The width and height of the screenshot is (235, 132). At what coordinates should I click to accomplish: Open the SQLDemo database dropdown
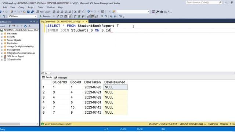click(x=36, y=16)
